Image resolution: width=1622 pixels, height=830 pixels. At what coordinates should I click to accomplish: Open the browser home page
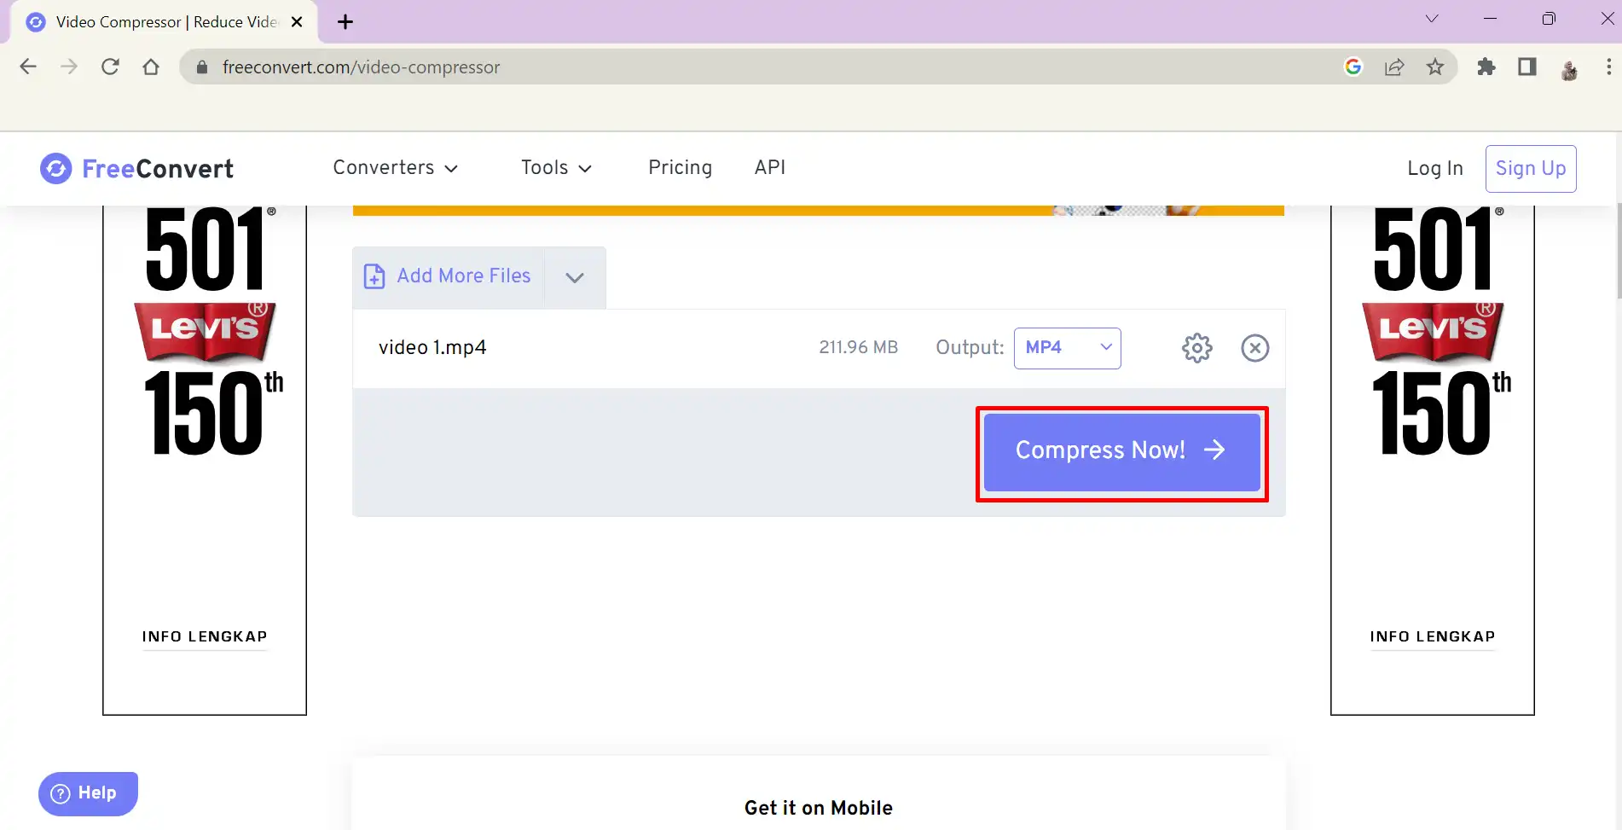tap(151, 67)
